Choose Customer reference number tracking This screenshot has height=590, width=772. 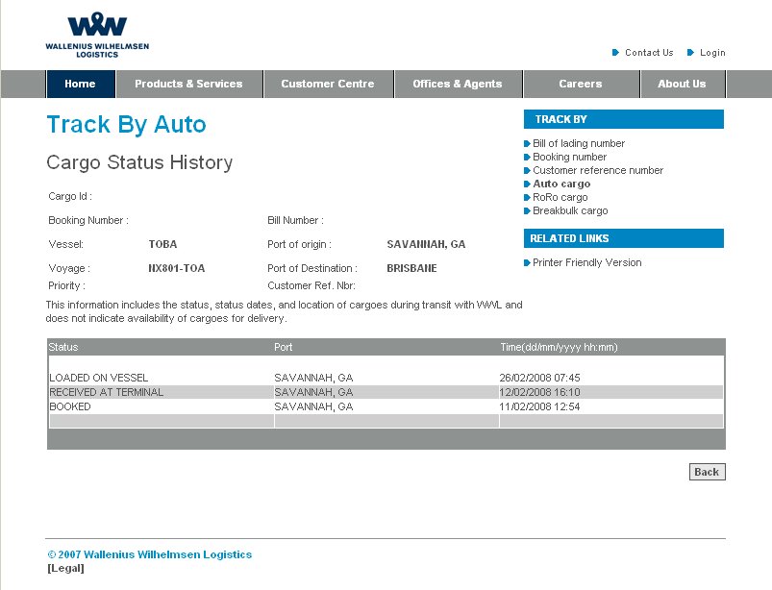[598, 170]
